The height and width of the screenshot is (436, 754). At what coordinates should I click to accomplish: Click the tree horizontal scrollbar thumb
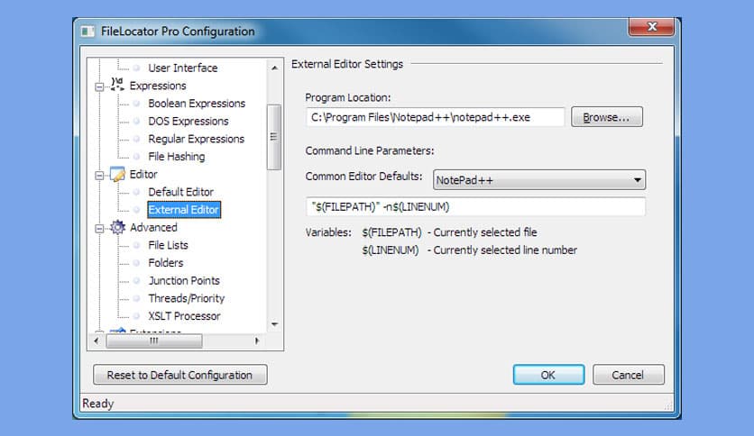click(154, 341)
